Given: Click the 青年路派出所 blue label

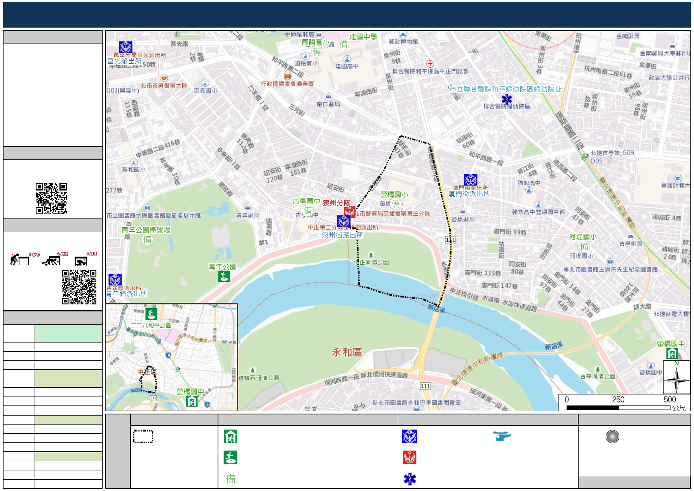Looking at the screenshot, I should coord(127,294).
